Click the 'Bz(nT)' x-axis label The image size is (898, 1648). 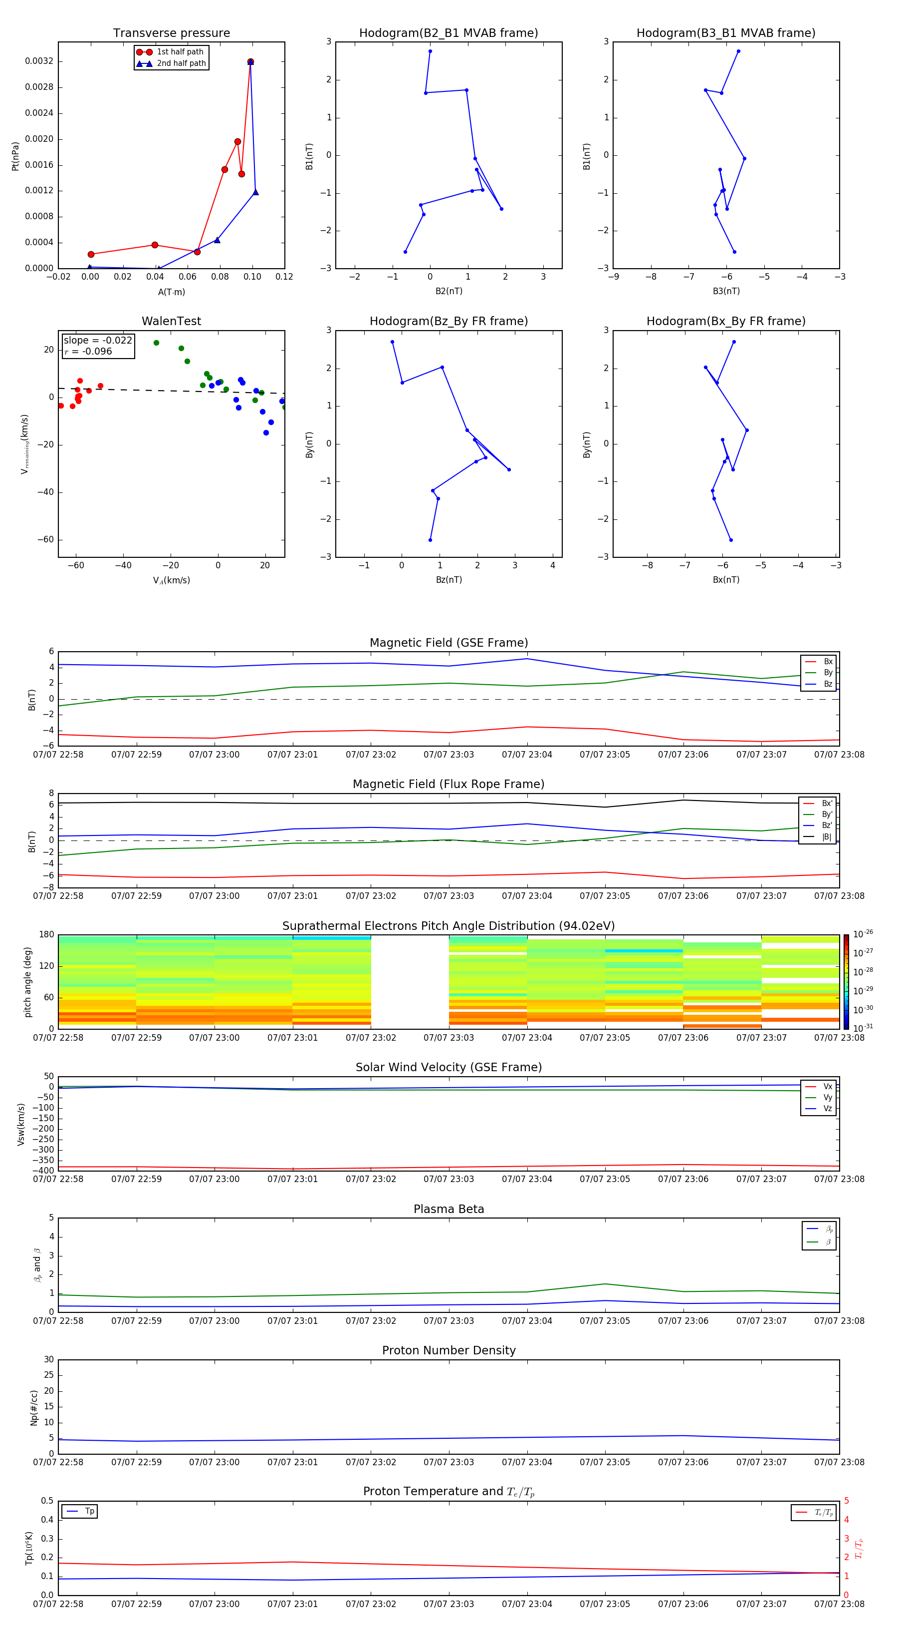449,580
